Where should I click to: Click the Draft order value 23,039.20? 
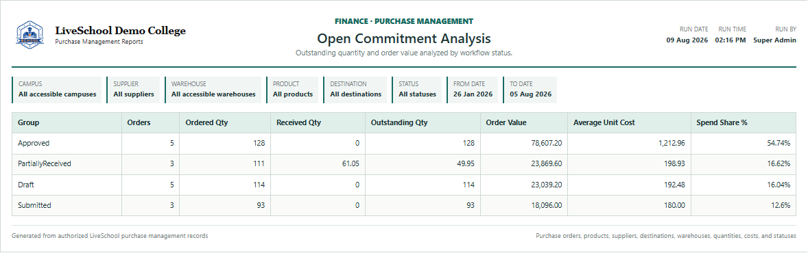545,185
